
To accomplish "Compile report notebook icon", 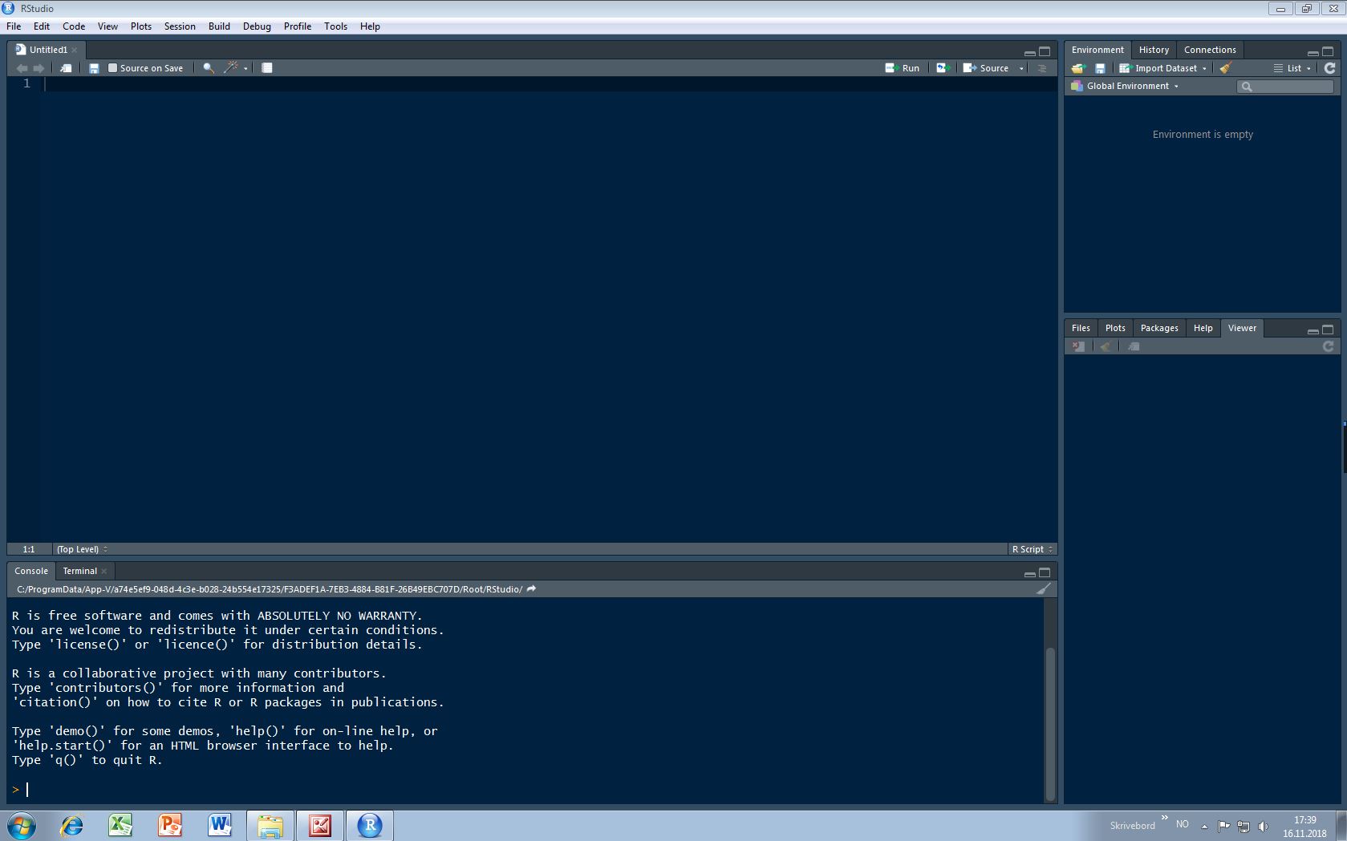I will [x=267, y=68].
